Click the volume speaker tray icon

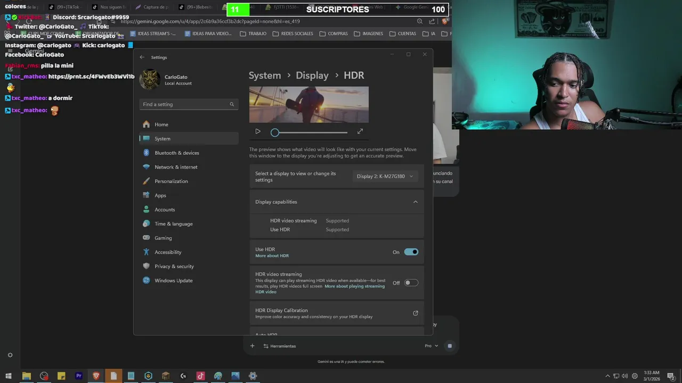(624, 376)
